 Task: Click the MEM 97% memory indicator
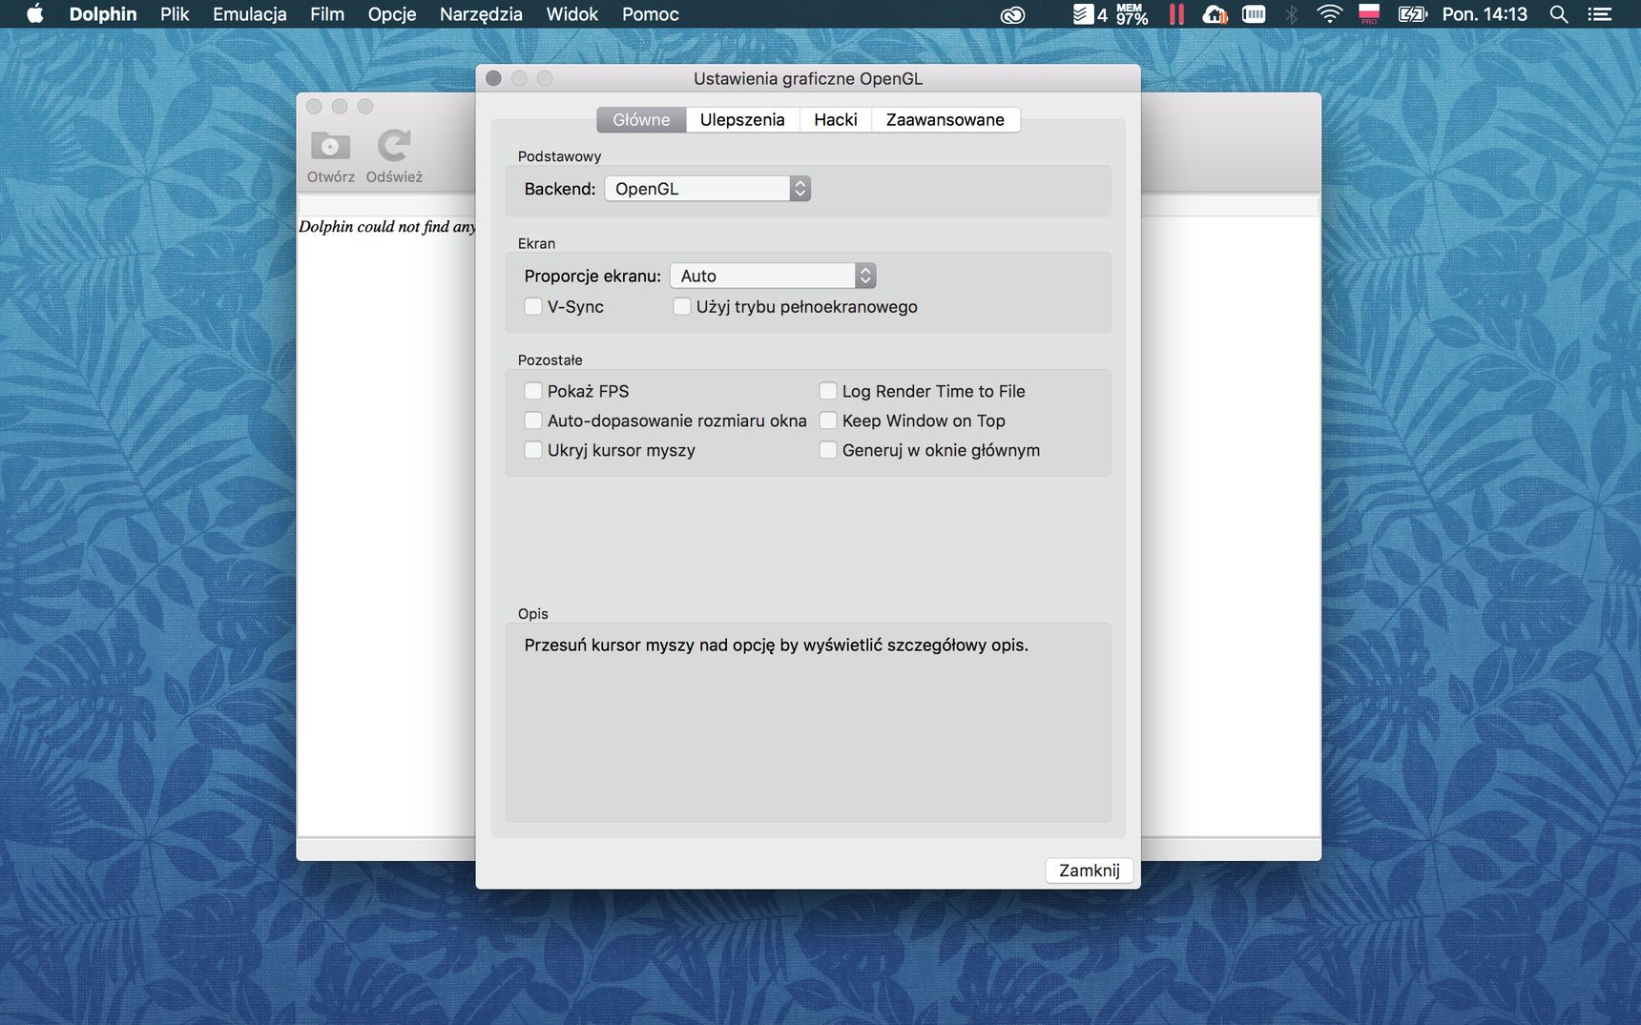point(1132,13)
